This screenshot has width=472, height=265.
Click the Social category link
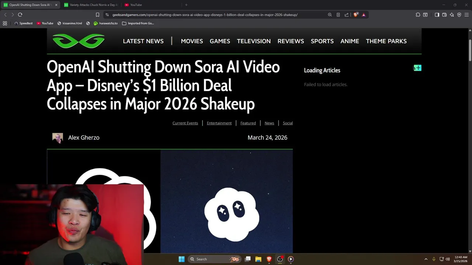[288, 123]
